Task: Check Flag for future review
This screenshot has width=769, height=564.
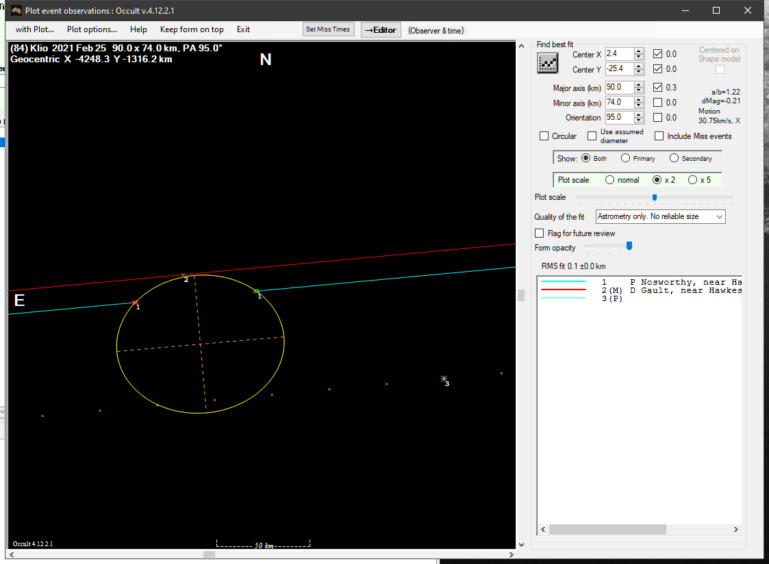Action: tap(540, 233)
